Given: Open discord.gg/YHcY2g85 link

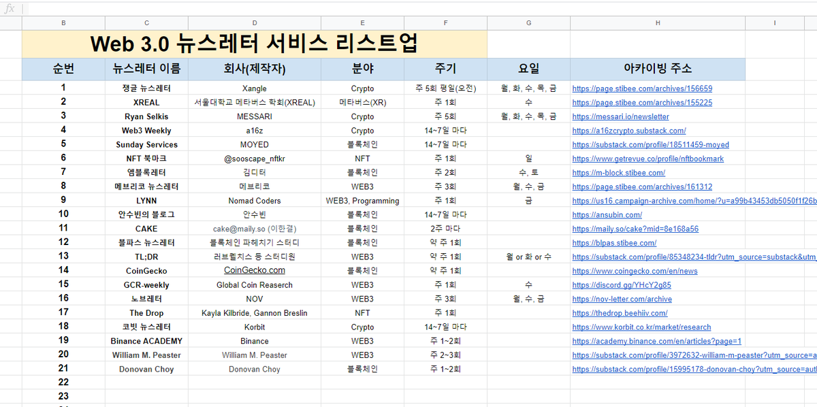Looking at the screenshot, I should tap(622, 285).
